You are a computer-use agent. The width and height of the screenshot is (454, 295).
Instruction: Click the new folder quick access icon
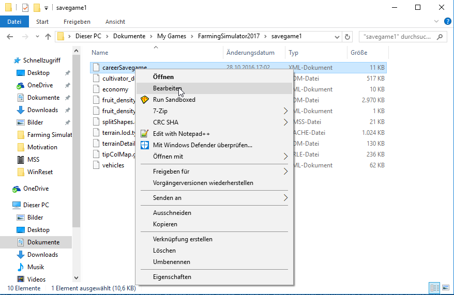pos(37,8)
